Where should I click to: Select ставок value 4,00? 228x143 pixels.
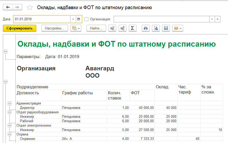(x=118, y=139)
